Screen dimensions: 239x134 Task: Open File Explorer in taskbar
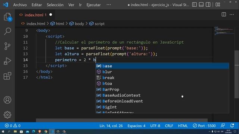click(x=15, y=131)
